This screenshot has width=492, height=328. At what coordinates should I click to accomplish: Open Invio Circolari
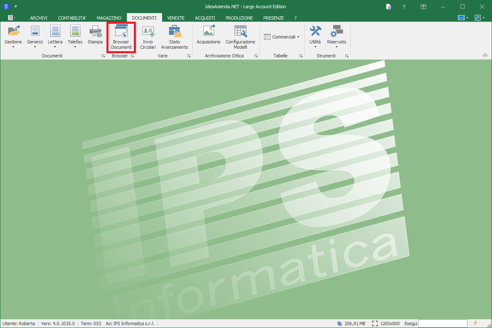148,37
